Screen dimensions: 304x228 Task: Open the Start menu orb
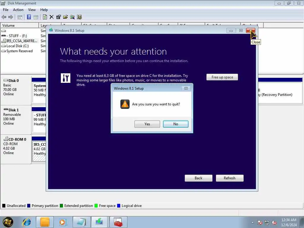point(8,222)
